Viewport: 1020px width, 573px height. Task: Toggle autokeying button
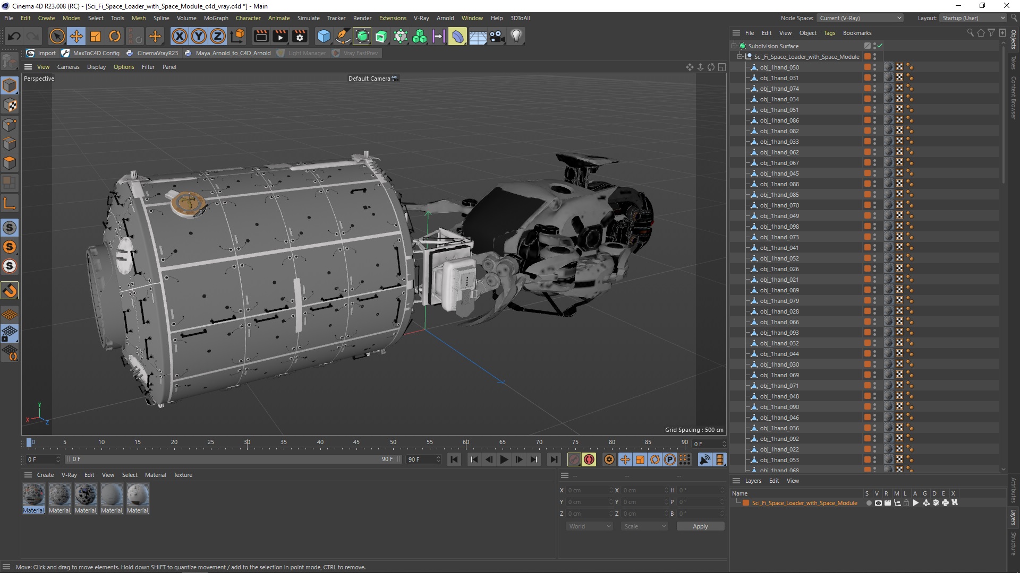tap(589, 459)
